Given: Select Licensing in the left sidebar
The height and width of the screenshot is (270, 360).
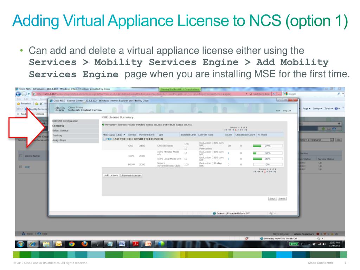Looking at the screenshot, I should click(58, 125).
